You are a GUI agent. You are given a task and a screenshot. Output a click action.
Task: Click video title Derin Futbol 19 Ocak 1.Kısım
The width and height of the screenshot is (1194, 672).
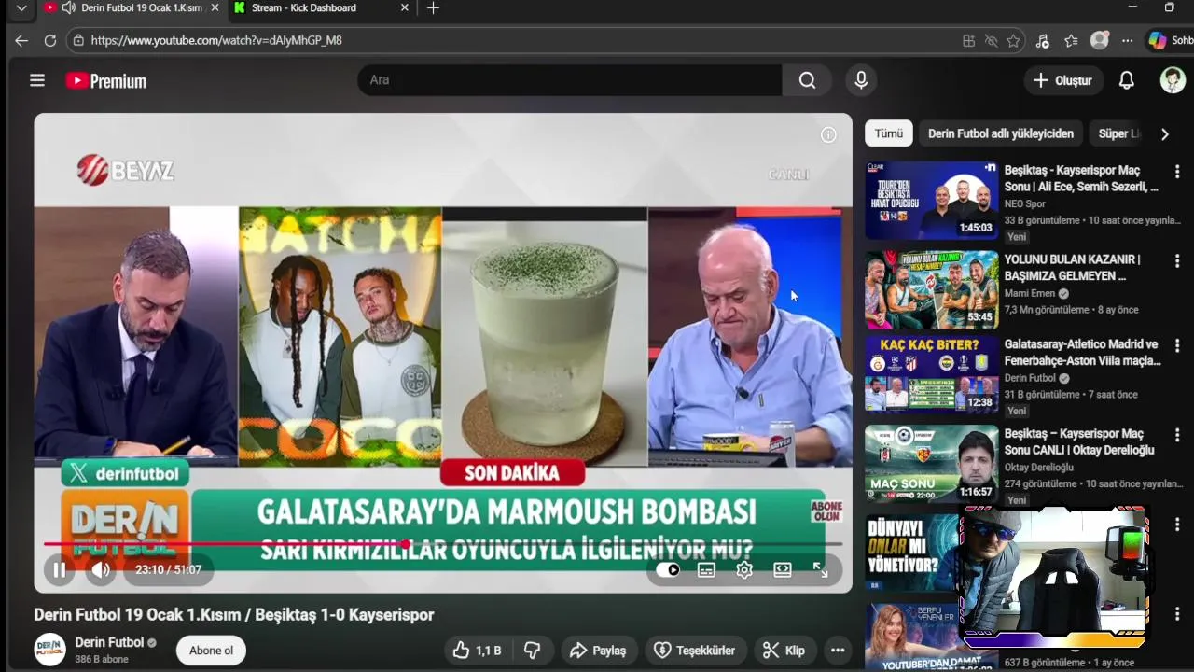[234, 615]
